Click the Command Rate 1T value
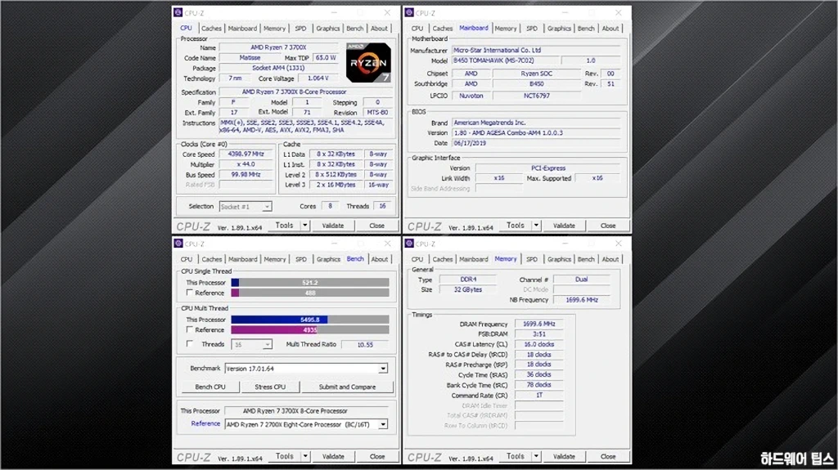This screenshot has width=838, height=470. coord(538,396)
